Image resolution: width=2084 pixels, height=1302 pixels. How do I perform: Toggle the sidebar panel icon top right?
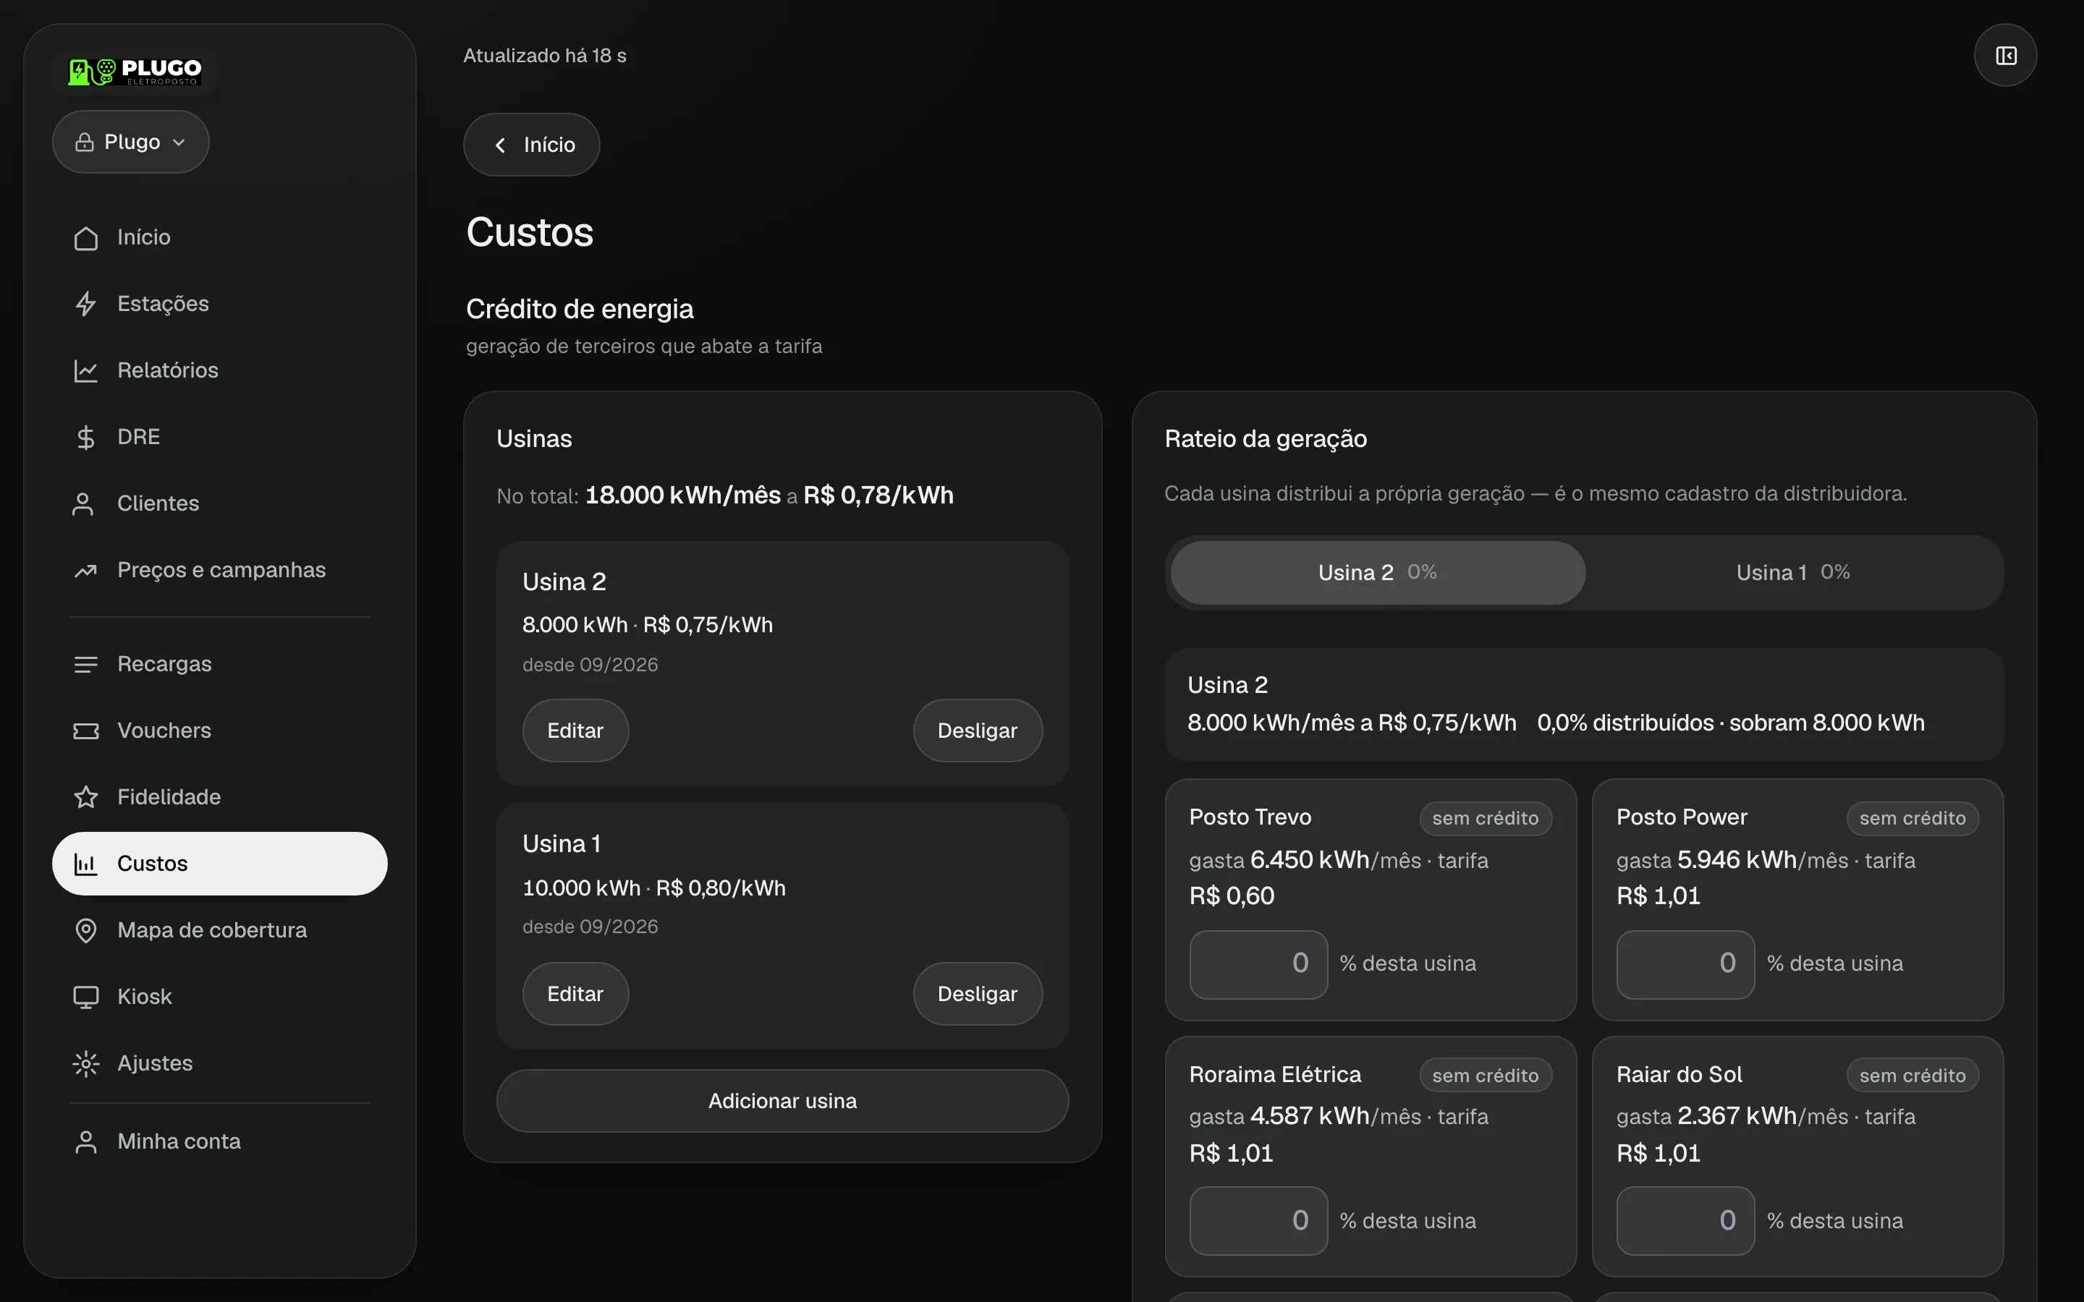pos(2006,56)
